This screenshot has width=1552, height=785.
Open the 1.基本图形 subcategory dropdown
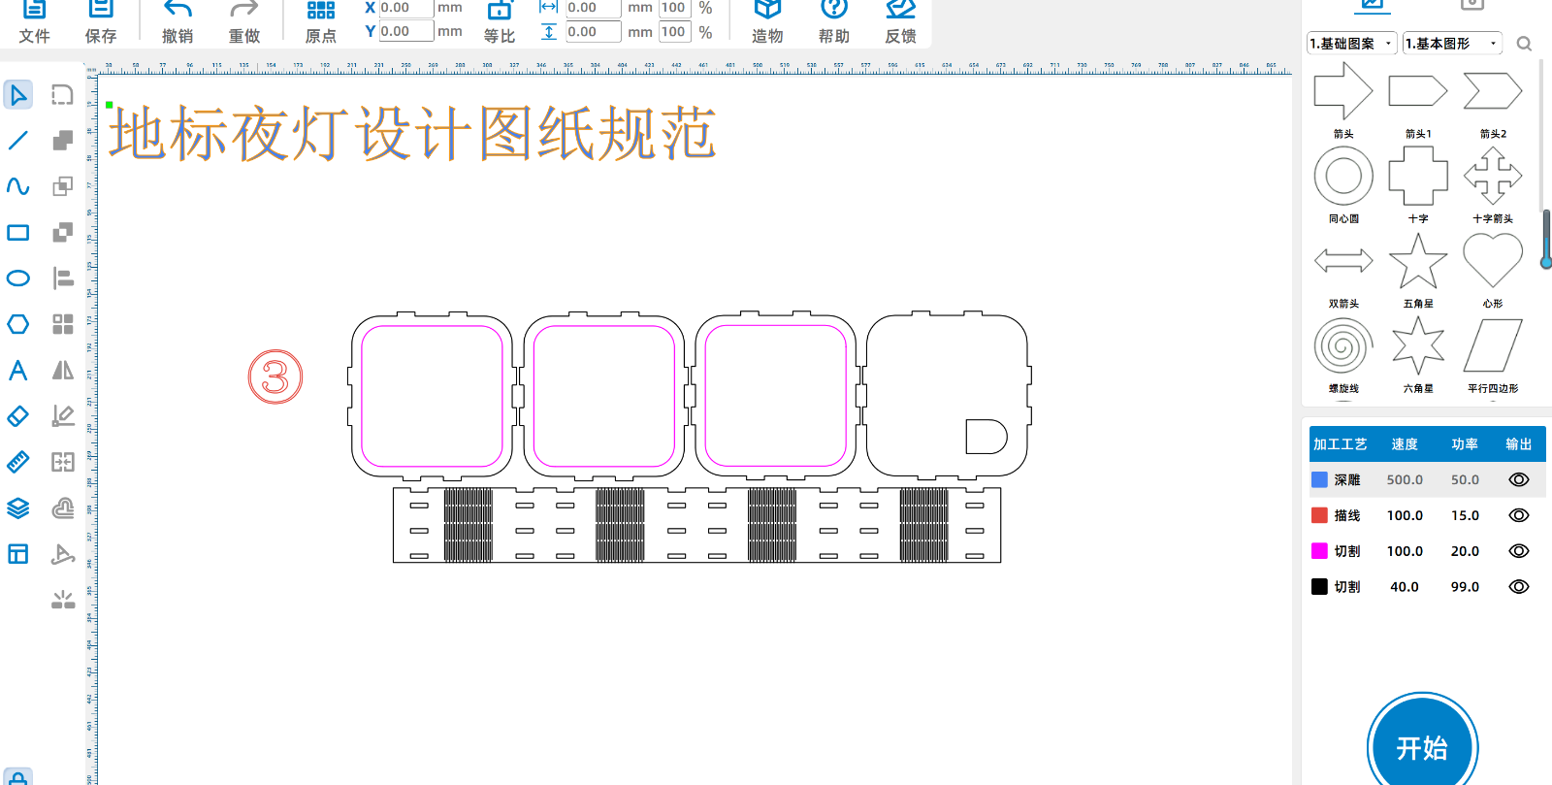pos(1452,44)
